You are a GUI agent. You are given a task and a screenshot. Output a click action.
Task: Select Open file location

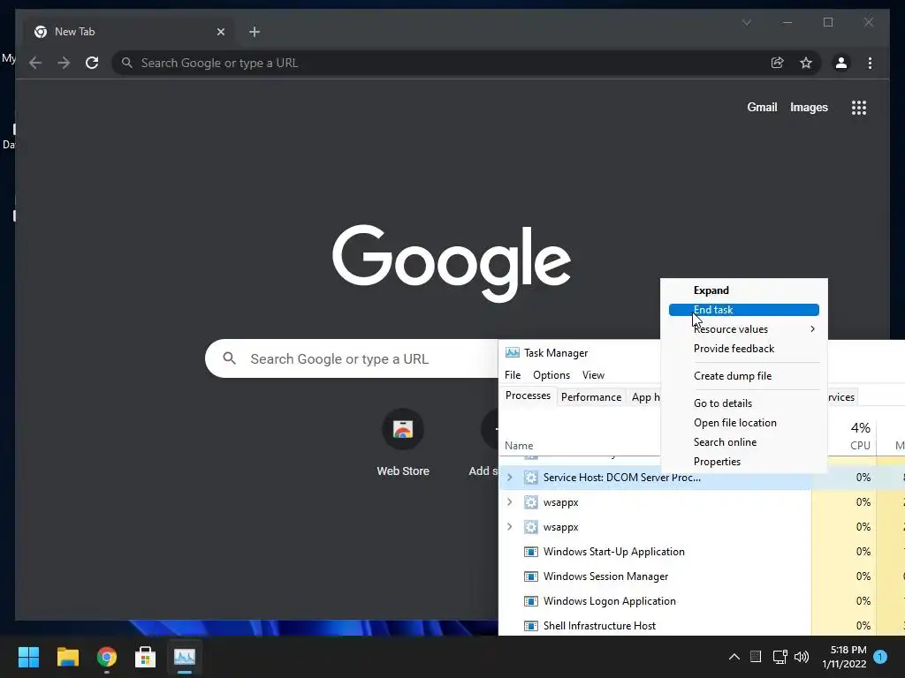click(744, 423)
